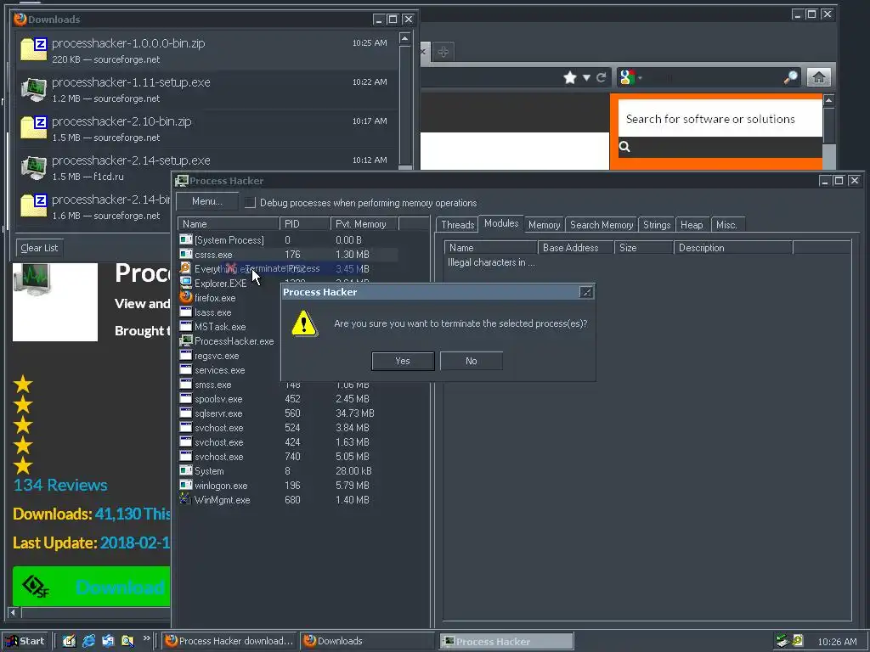Open processhacker-1.11-setup.exe download icon
The width and height of the screenshot is (870, 652).
[x=33, y=90]
